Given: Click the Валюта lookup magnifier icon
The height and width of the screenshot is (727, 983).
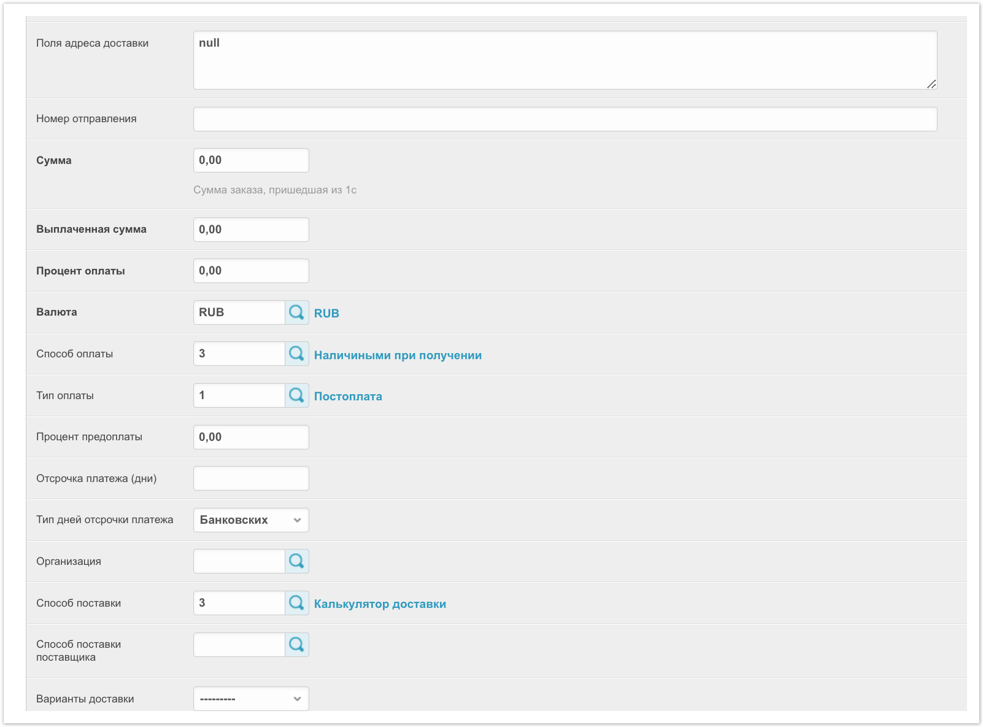Looking at the screenshot, I should point(296,313).
